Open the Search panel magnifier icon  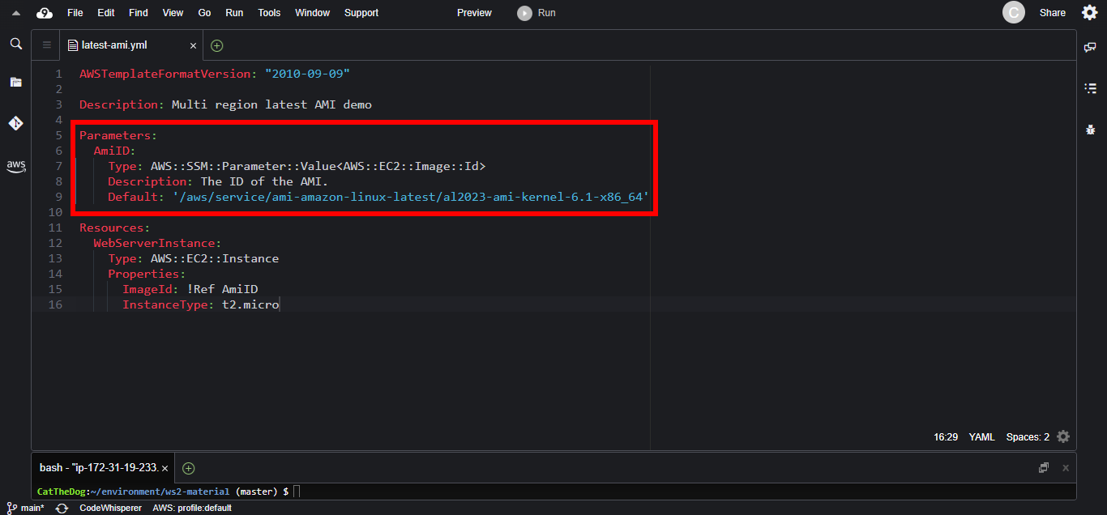pyautogui.click(x=15, y=44)
